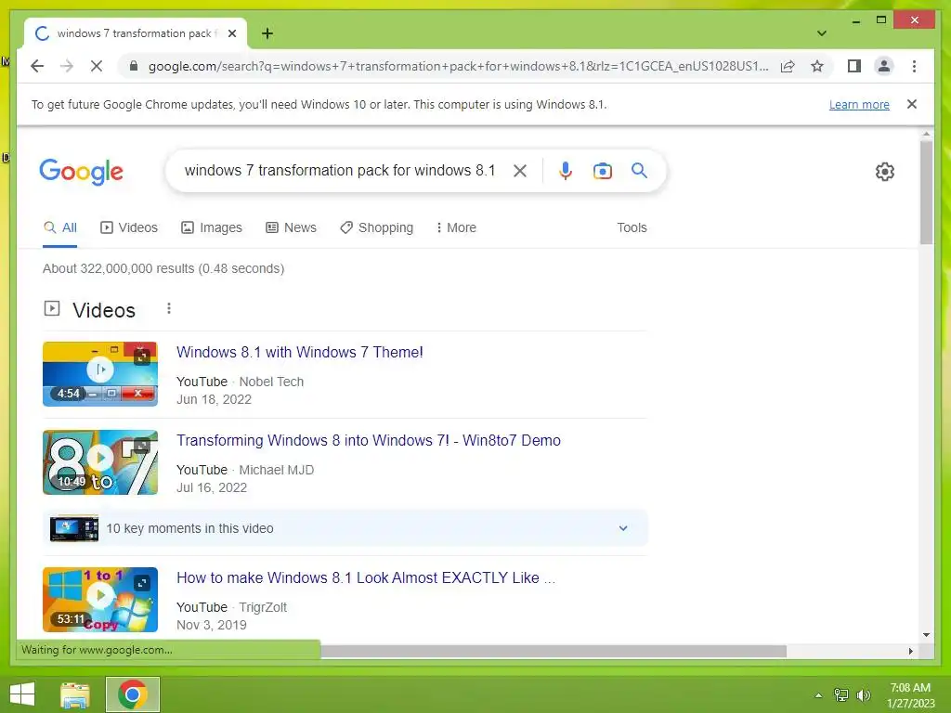Viewport: 951px width, 713px height.
Task: Click the Google search text field
Action: tap(340, 171)
